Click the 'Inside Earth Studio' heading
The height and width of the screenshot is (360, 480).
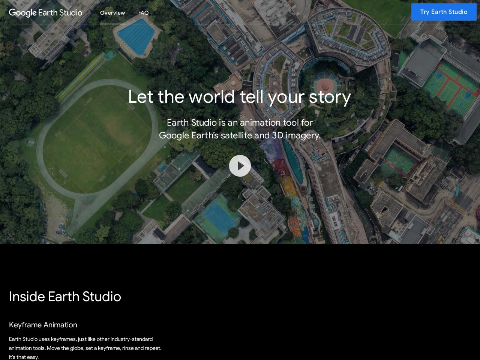(65, 297)
